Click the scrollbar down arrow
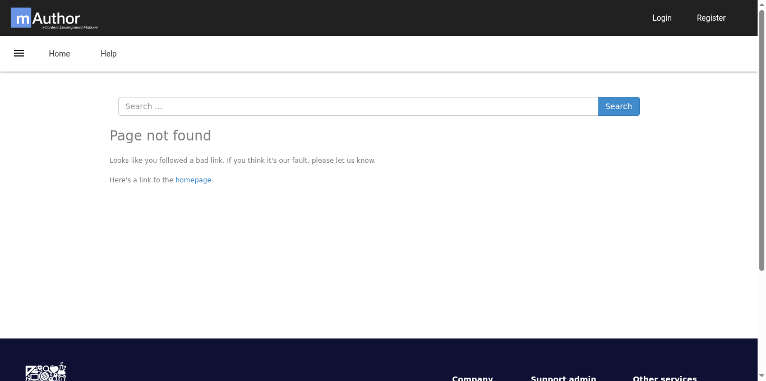The height and width of the screenshot is (381, 766). 762,377
